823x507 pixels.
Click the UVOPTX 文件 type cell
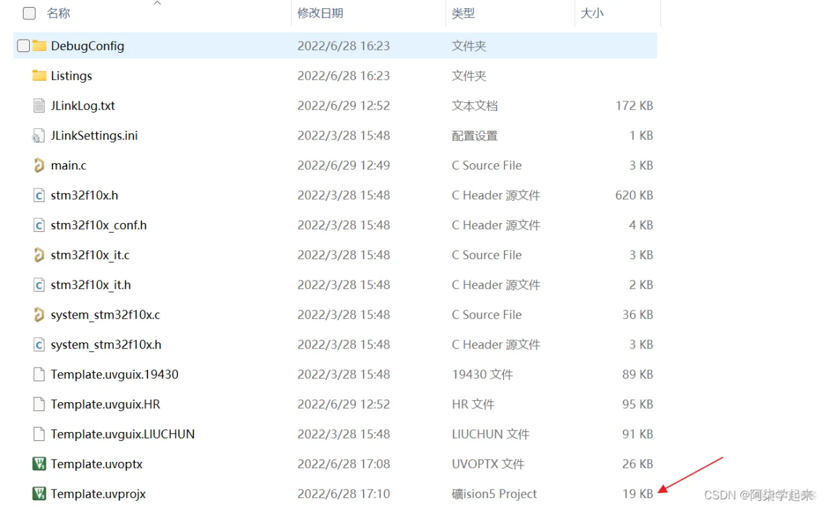coord(488,464)
